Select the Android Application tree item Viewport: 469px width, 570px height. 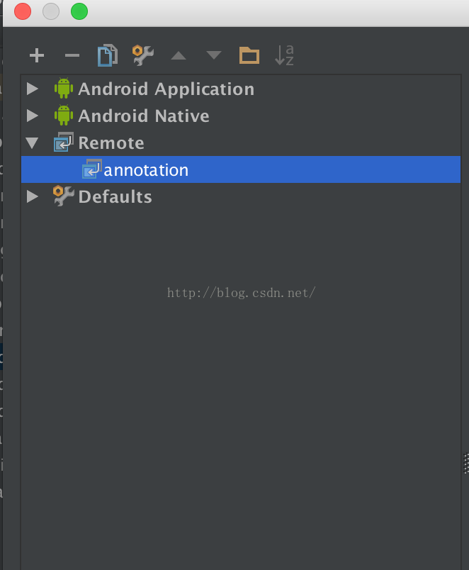tap(166, 89)
